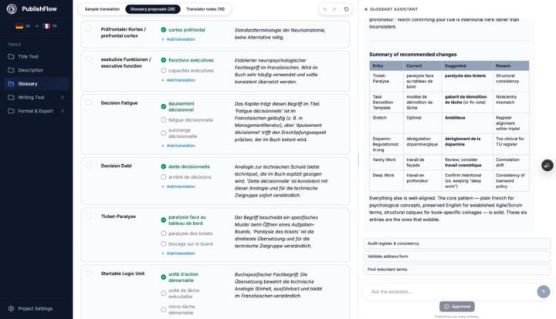
Task: Add translation for Decision Debt
Action: (x=178, y=186)
